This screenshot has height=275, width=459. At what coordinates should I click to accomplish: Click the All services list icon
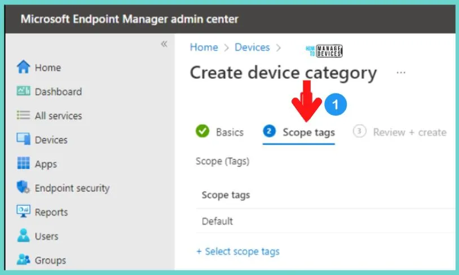[x=24, y=115]
